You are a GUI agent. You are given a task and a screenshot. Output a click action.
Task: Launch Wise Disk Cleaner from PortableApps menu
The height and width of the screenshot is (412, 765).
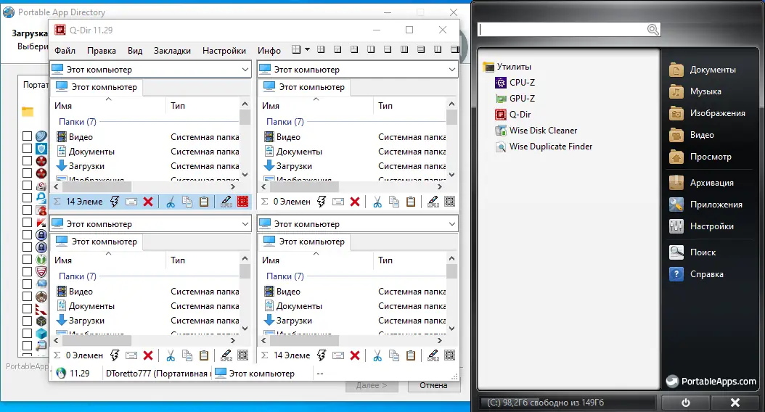tap(543, 130)
